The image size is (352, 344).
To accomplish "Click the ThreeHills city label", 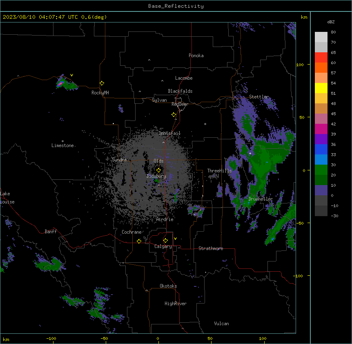I will [219, 171].
